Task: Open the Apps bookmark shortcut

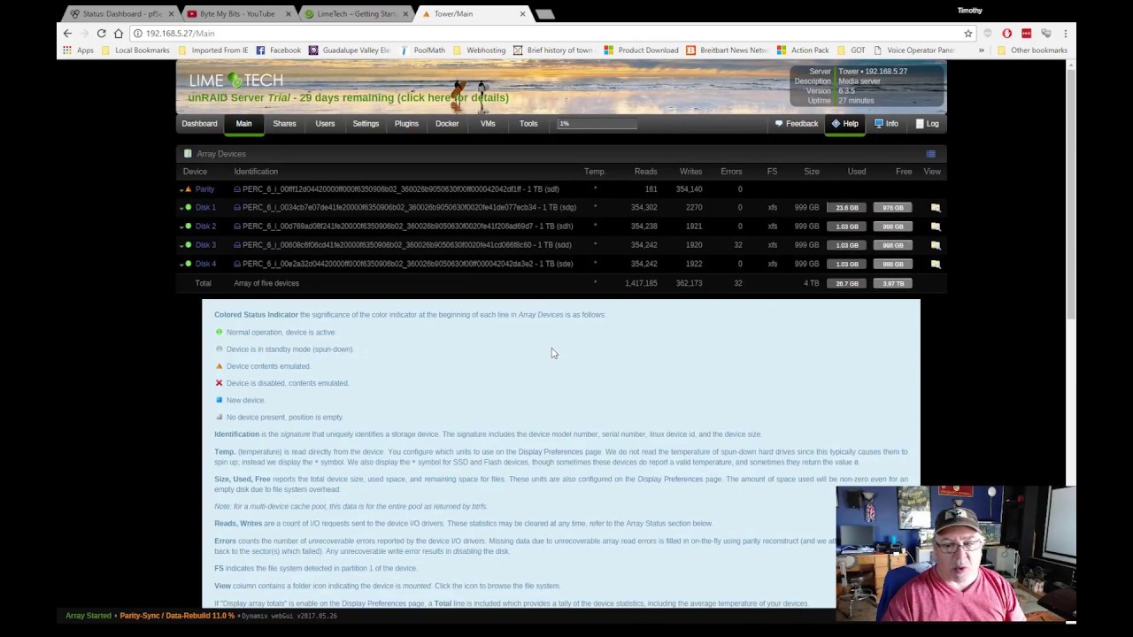Action: click(79, 50)
